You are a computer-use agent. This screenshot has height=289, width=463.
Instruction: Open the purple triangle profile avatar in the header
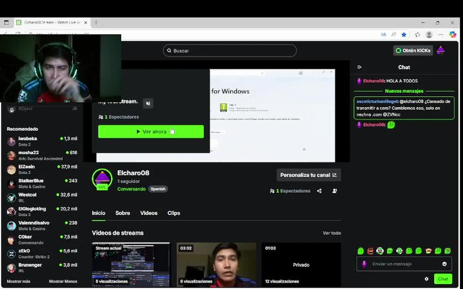click(441, 51)
